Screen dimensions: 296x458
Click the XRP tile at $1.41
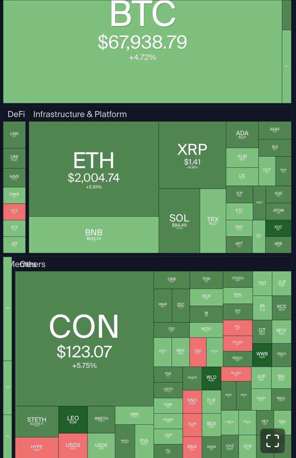pyautogui.click(x=192, y=155)
